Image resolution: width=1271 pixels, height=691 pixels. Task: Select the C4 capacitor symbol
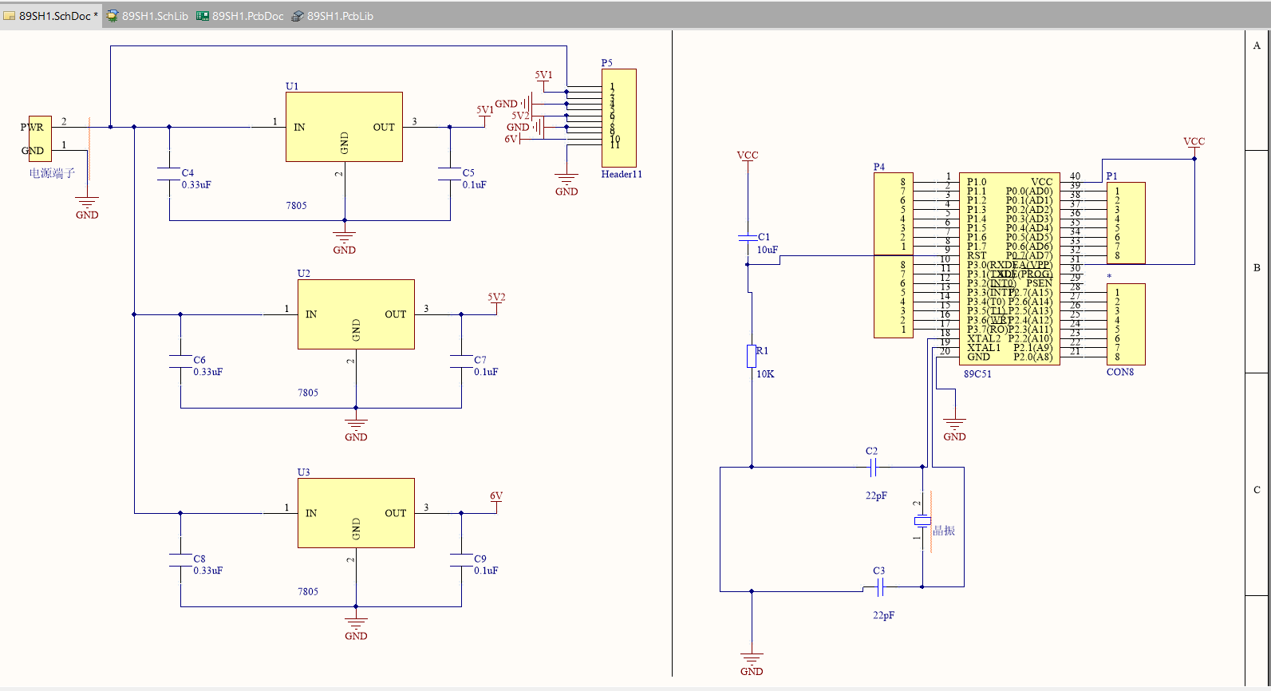tap(169, 174)
